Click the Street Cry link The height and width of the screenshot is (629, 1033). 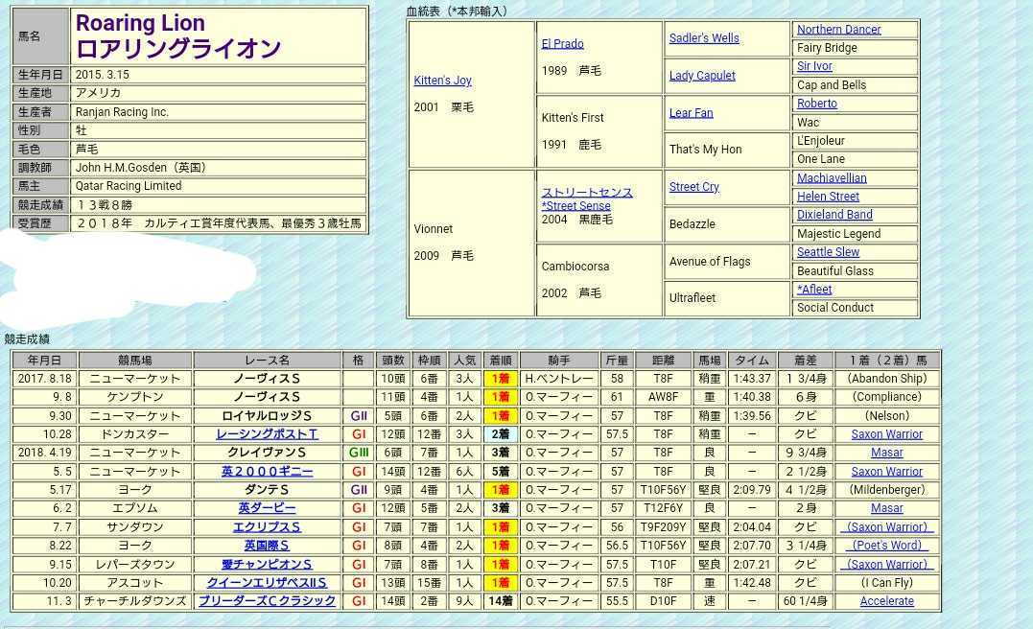[693, 187]
